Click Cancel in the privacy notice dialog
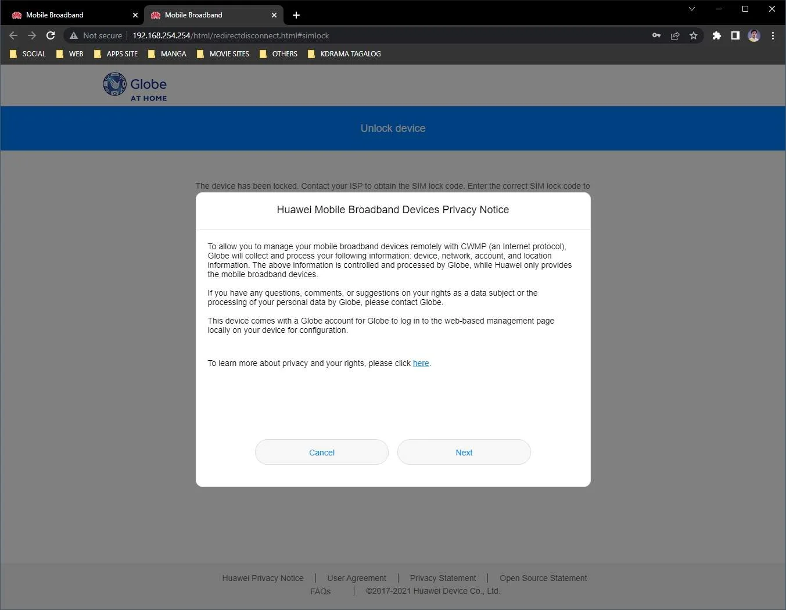 point(321,452)
